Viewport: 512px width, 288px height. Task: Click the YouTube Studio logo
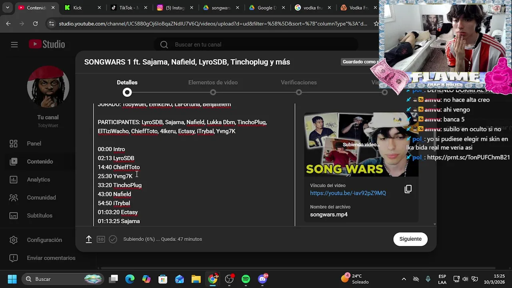[47, 44]
